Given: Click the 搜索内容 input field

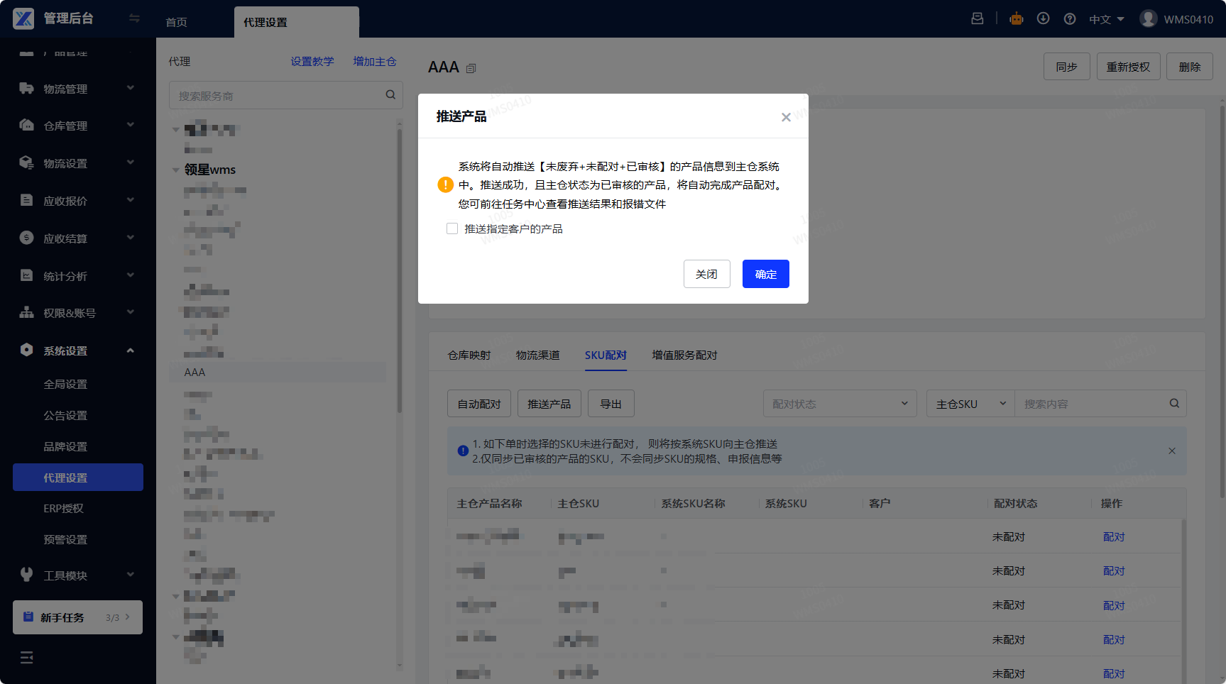Looking at the screenshot, I should coord(1100,404).
